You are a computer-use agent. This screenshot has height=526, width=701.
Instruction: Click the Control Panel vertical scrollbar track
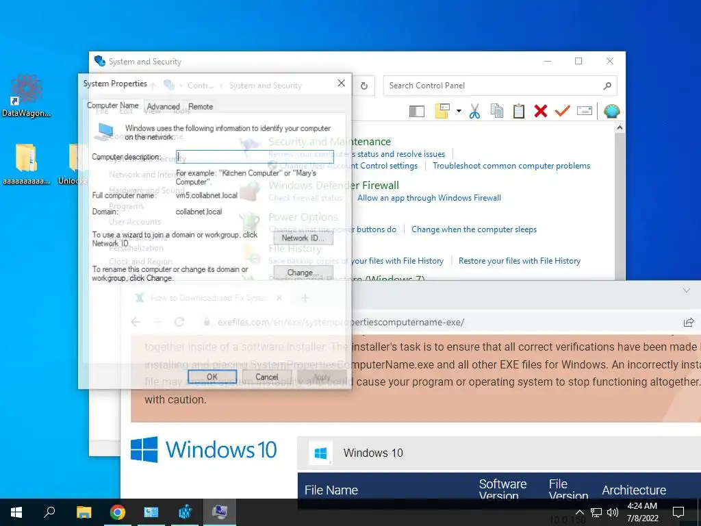click(x=619, y=205)
